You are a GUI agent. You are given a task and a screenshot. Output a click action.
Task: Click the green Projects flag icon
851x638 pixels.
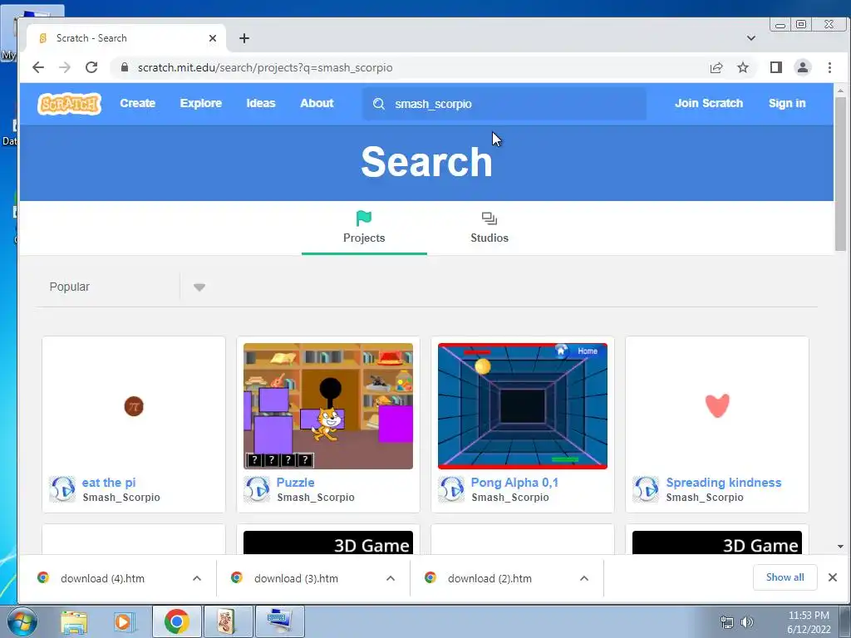click(364, 218)
